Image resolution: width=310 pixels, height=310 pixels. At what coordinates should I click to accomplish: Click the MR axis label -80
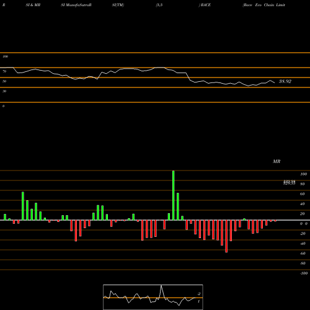pos(303,263)
